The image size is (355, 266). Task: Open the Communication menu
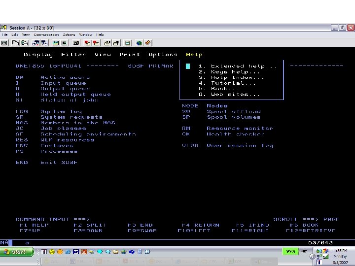(x=46, y=34)
